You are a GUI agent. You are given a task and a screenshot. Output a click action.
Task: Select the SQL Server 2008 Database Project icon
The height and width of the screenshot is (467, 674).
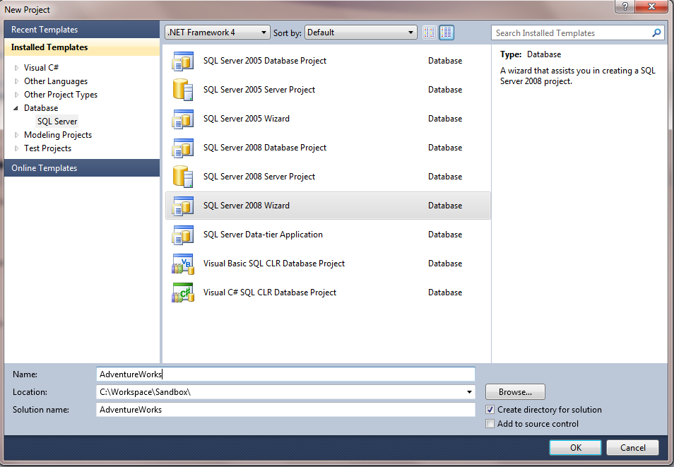pyautogui.click(x=183, y=148)
